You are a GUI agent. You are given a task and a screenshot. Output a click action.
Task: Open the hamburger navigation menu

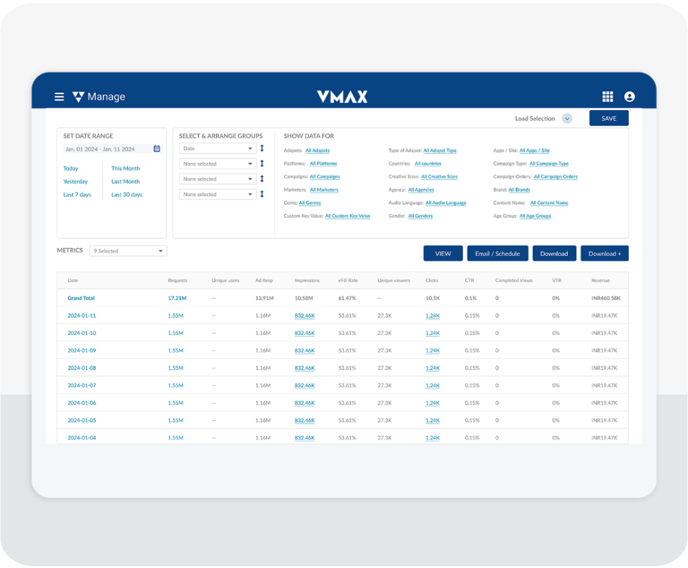point(59,96)
